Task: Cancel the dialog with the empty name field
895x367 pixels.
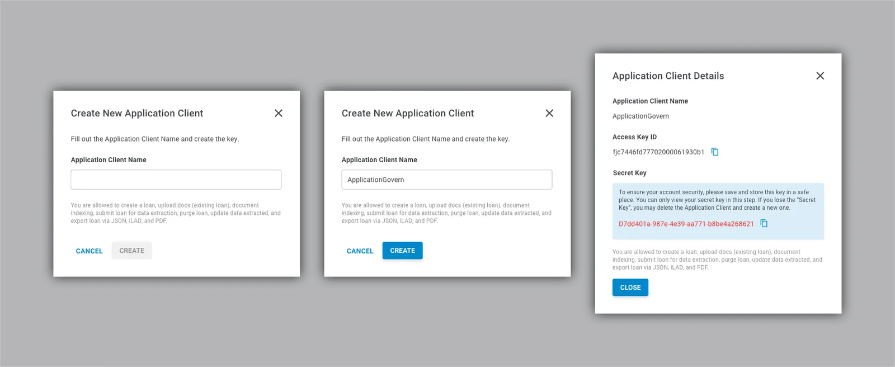Action: point(89,251)
